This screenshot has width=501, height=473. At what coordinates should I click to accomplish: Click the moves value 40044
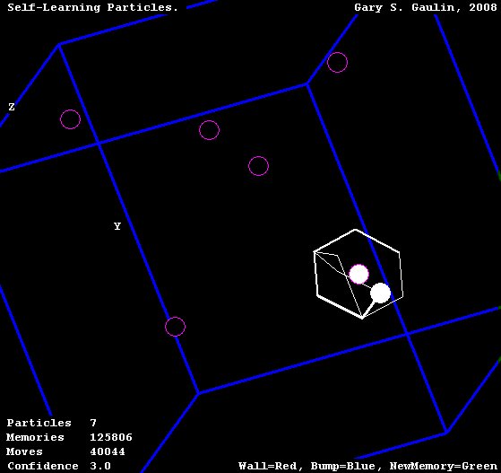(x=108, y=451)
